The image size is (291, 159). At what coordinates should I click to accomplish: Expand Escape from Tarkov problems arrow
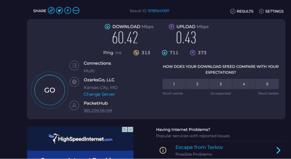click(278, 150)
